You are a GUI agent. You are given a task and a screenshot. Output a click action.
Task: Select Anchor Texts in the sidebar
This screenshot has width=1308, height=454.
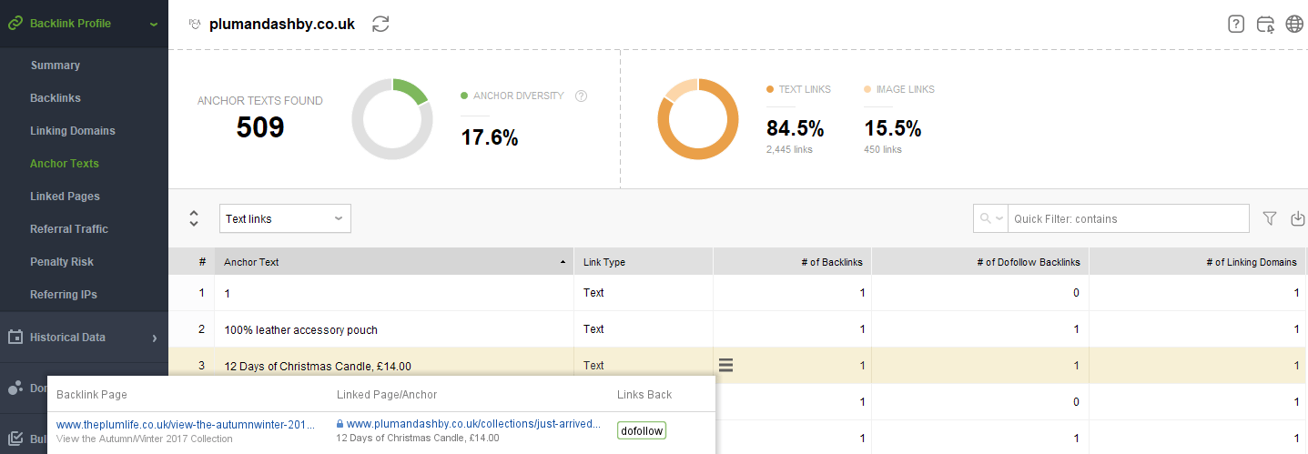[x=65, y=164]
